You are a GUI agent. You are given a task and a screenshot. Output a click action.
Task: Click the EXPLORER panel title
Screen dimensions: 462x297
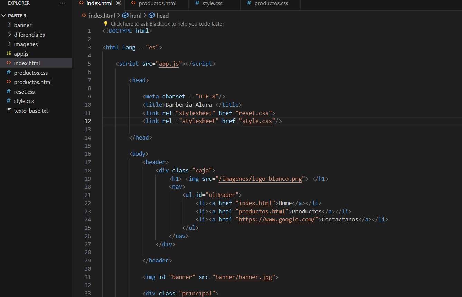19,3
